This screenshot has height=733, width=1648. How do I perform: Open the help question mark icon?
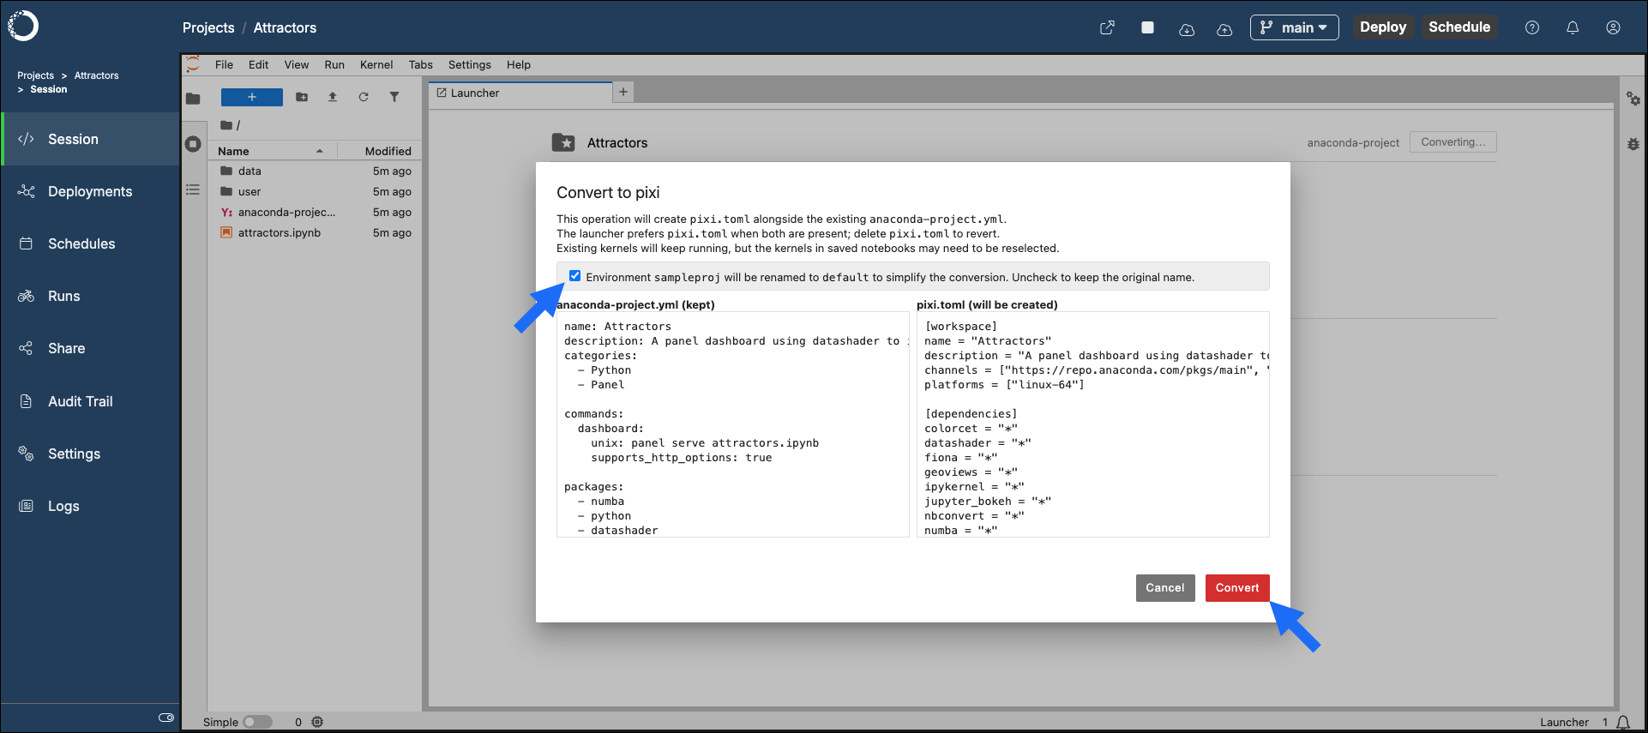tap(1532, 27)
